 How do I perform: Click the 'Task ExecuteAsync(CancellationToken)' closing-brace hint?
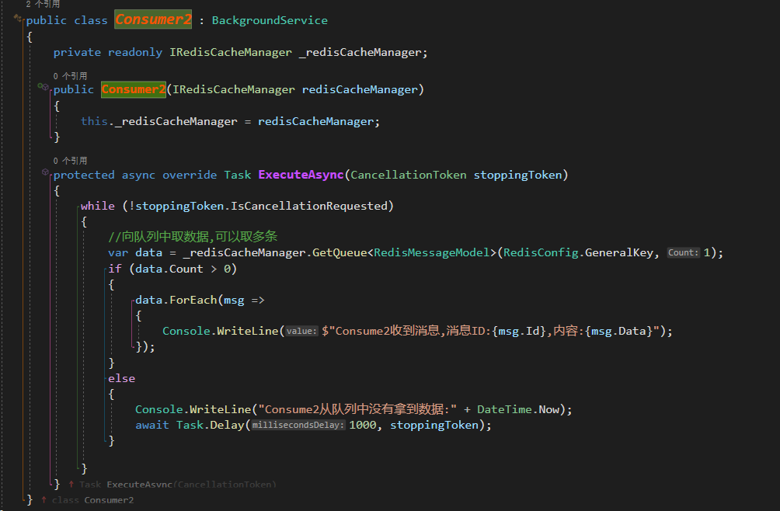[x=177, y=484]
